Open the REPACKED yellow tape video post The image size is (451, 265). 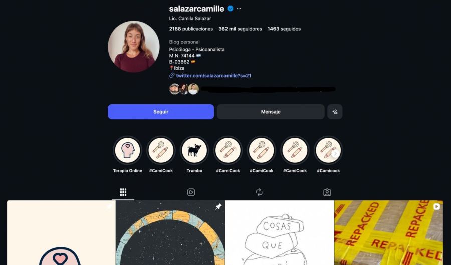[388, 233]
